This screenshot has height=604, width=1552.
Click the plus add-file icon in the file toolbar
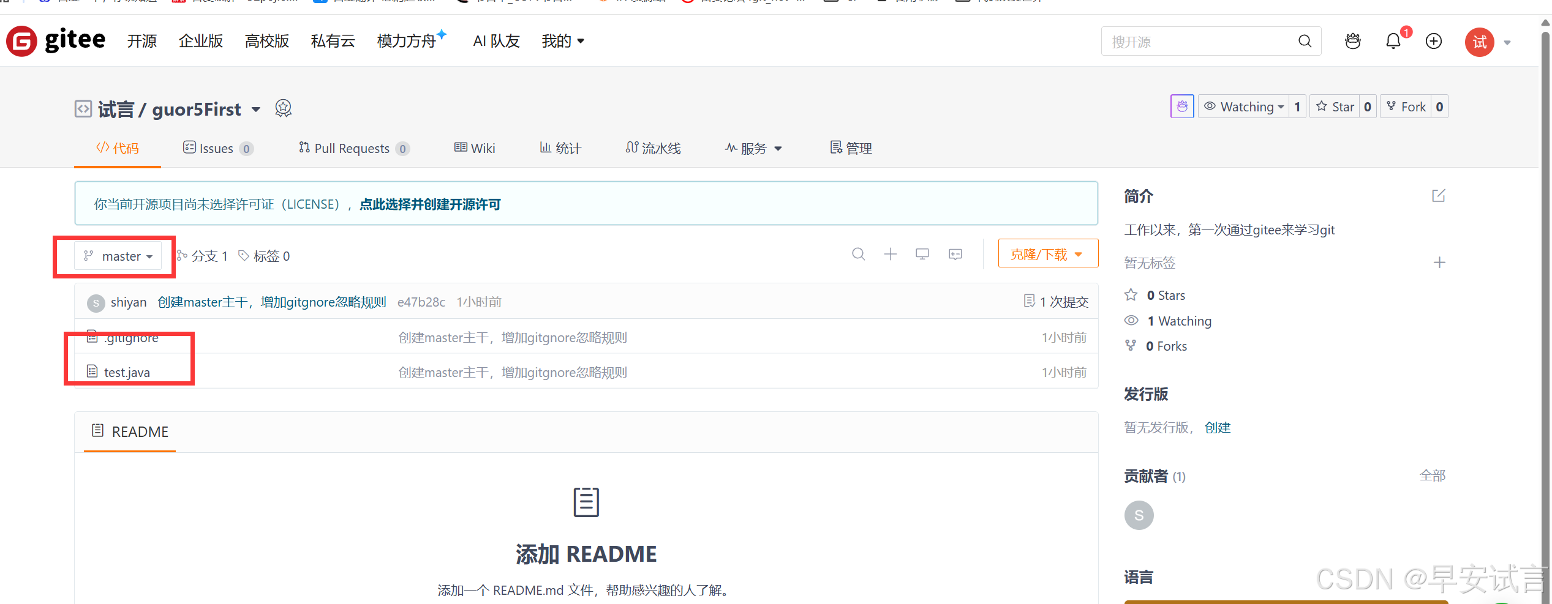pos(891,254)
